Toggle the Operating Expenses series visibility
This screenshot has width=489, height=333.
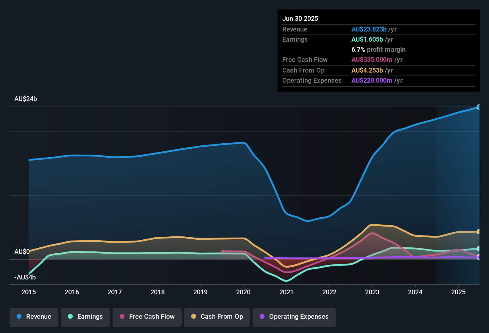click(294, 317)
